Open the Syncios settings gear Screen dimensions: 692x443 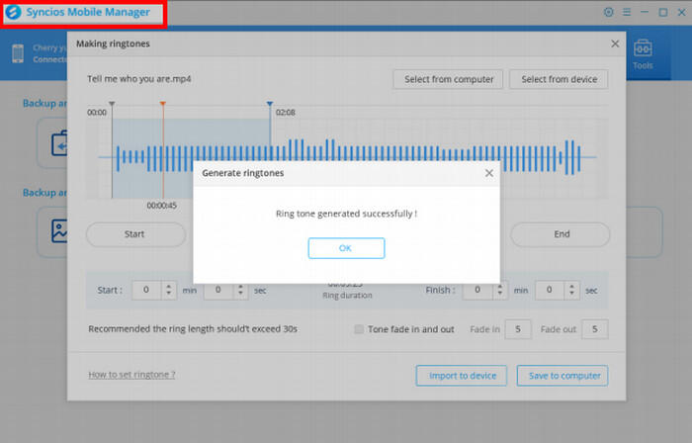(x=608, y=13)
